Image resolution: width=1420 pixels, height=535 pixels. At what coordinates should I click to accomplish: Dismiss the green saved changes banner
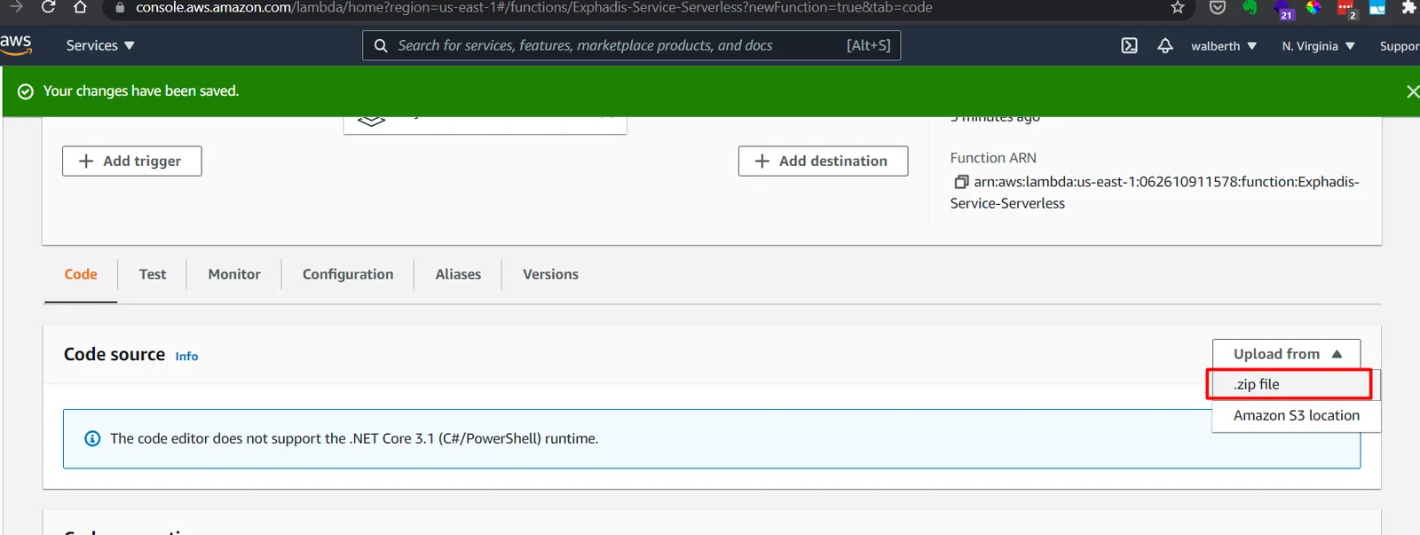1412,91
